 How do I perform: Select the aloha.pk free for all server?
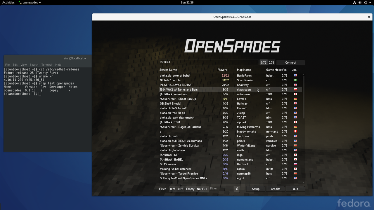point(230,113)
